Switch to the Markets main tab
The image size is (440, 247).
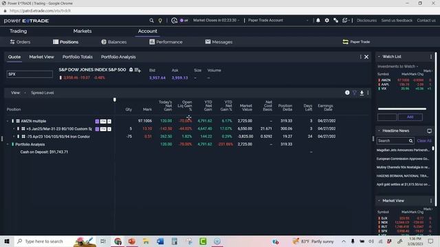click(x=82, y=31)
